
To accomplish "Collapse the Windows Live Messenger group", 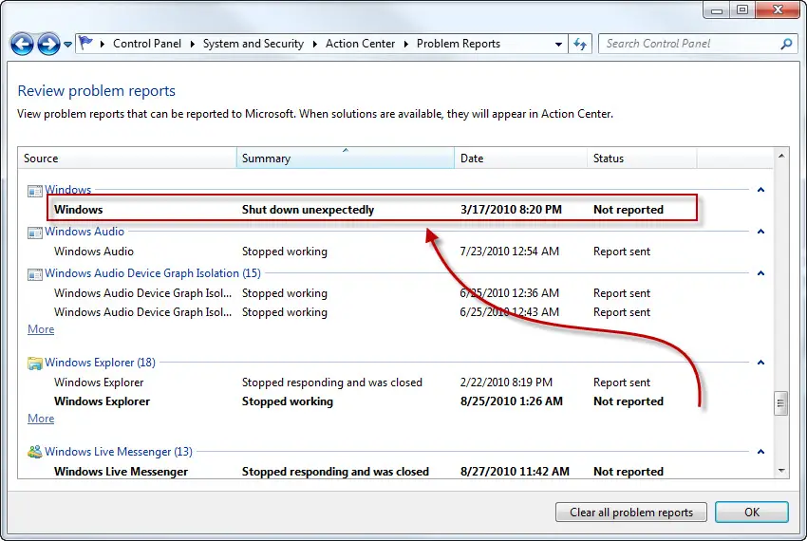I will pyautogui.click(x=760, y=452).
